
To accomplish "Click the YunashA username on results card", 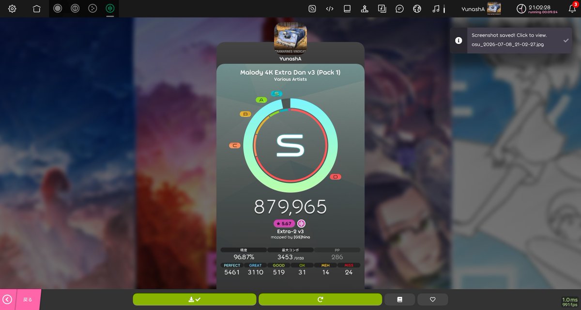I will [290, 59].
